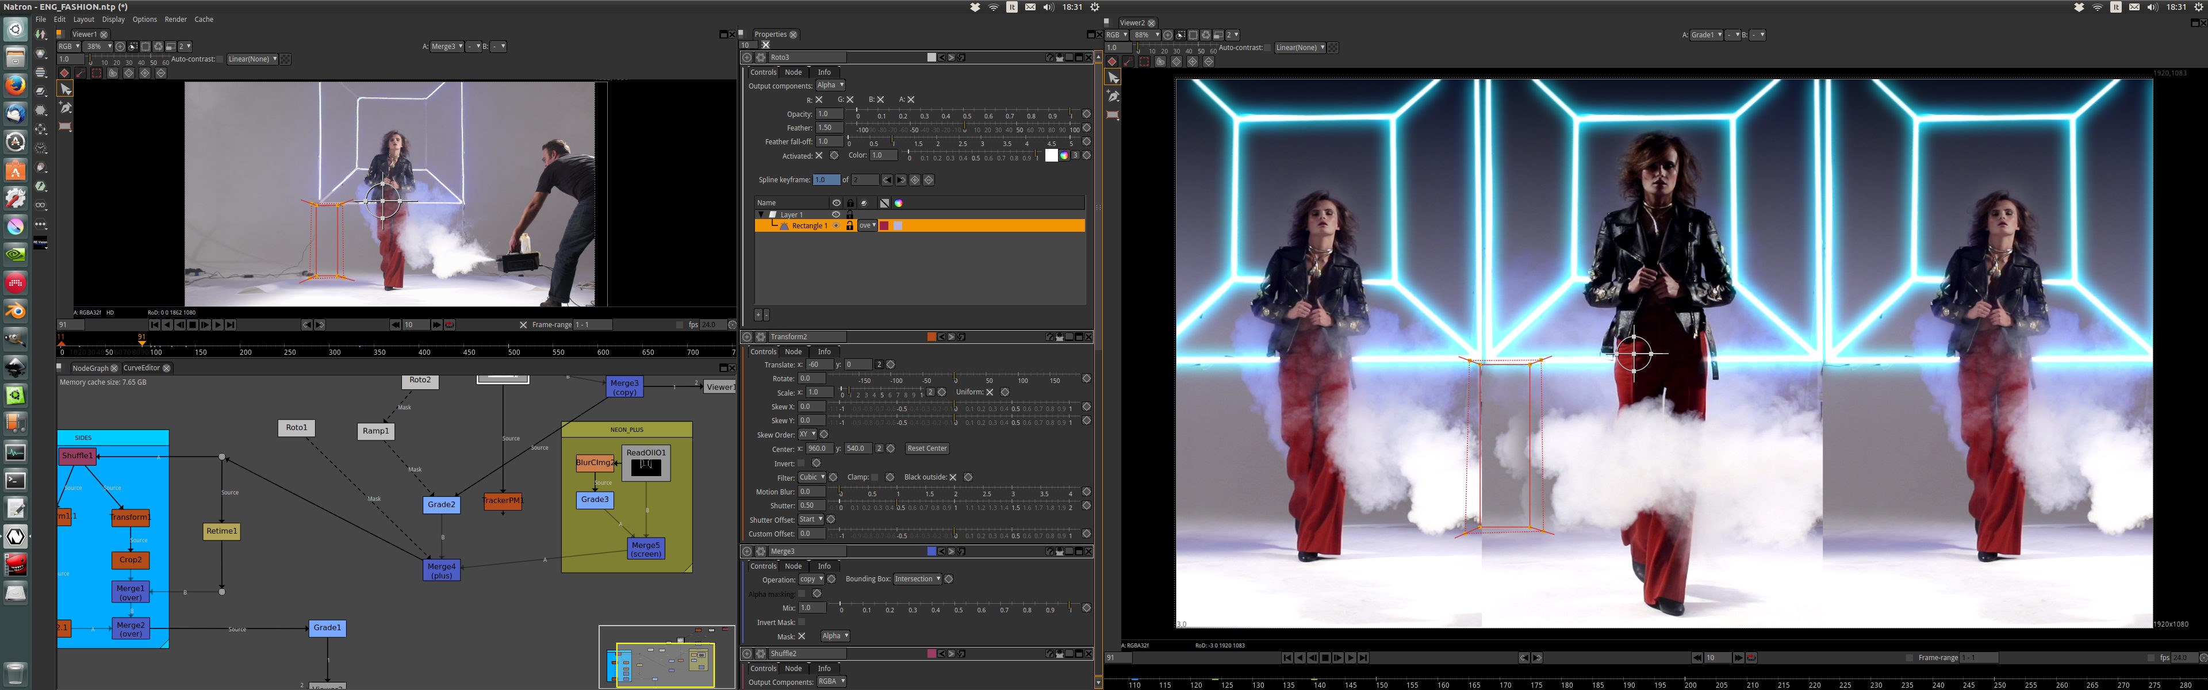
Task: Toggle the Auto-contrast checkbox in Viewer1
Action: pyautogui.click(x=220, y=59)
